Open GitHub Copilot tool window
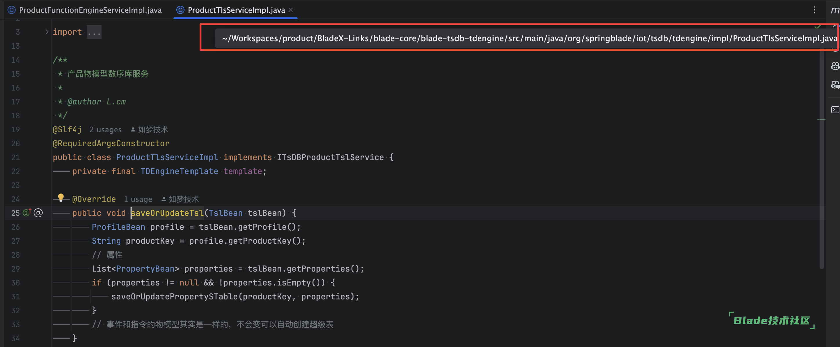 [835, 66]
